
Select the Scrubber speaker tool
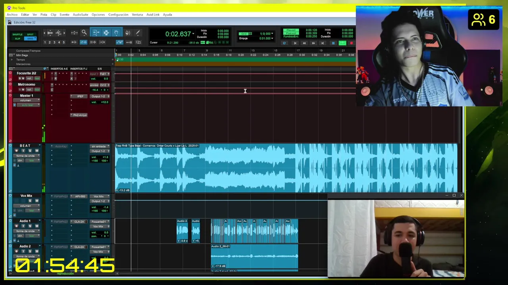(x=128, y=33)
